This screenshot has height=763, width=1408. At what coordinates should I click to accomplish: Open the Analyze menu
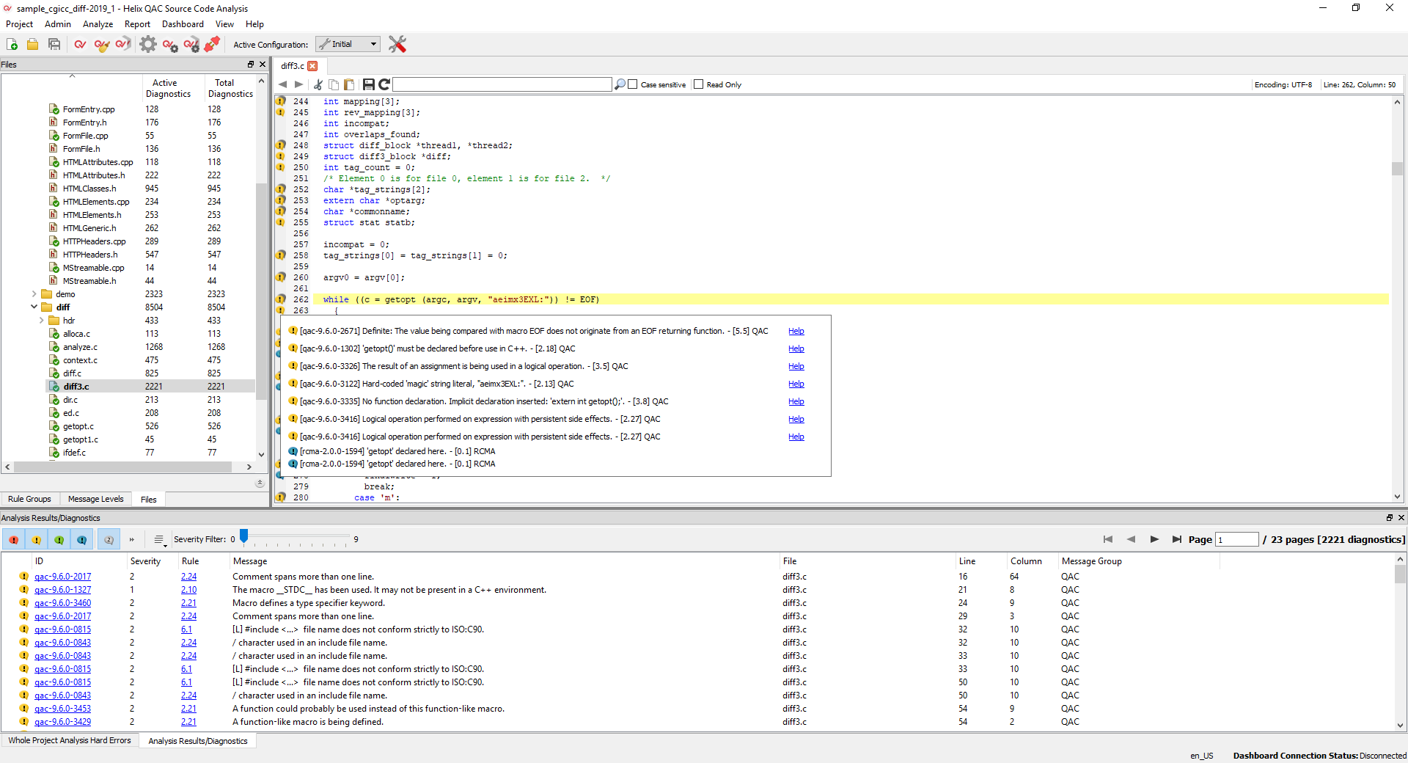point(98,24)
